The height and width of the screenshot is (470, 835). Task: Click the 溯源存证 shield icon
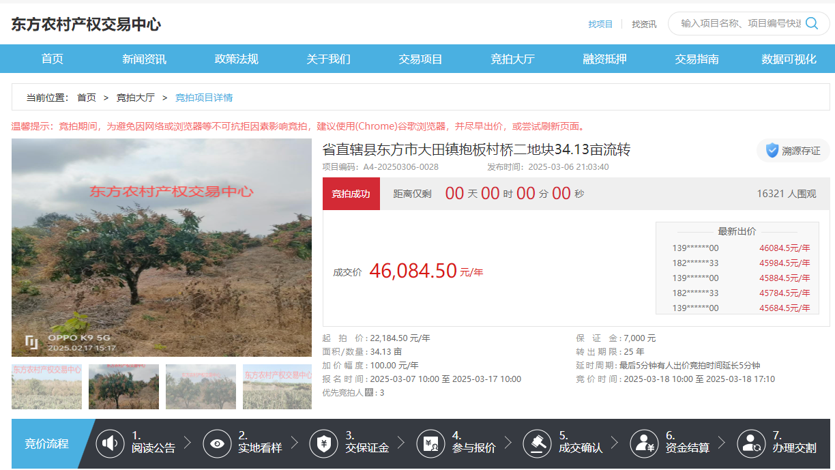pos(772,151)
